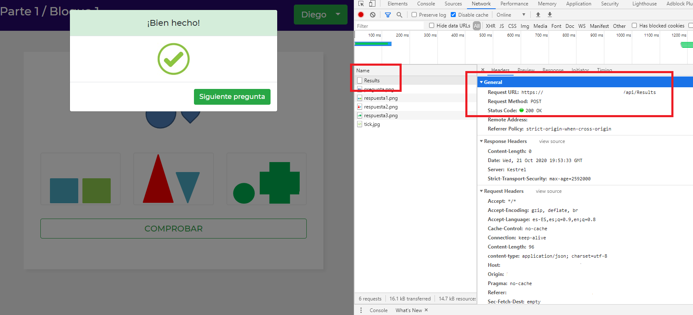Switch to the Elements tab
Screen dimensions: 693x315
pyautogui.click(x=397, y=4)
